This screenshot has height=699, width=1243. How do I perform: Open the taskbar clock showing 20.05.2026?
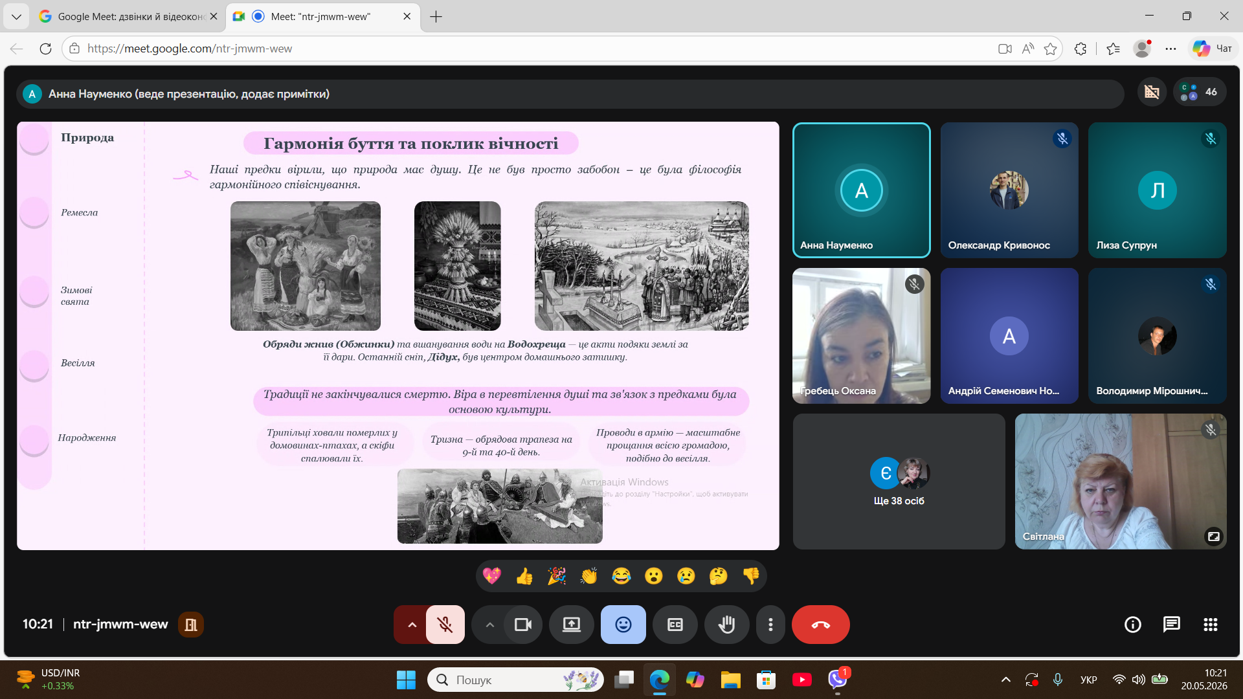[x=1204, y=680]
